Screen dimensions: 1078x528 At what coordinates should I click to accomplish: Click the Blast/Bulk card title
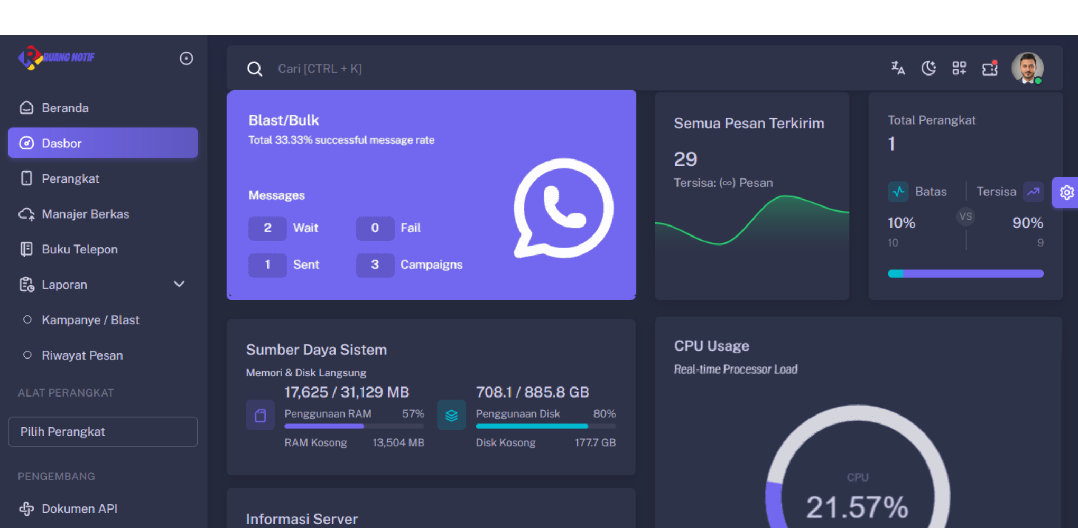[x=284, y=120]
